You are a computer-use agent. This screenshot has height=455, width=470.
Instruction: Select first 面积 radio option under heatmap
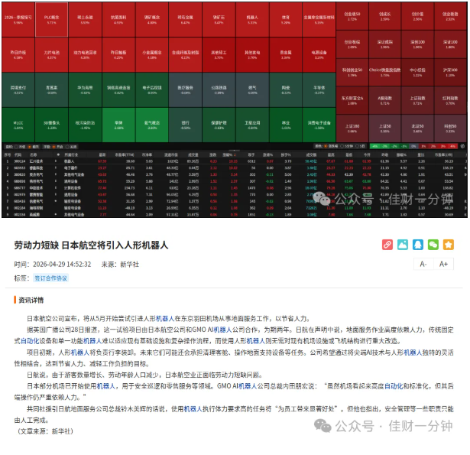pos(16,147)
